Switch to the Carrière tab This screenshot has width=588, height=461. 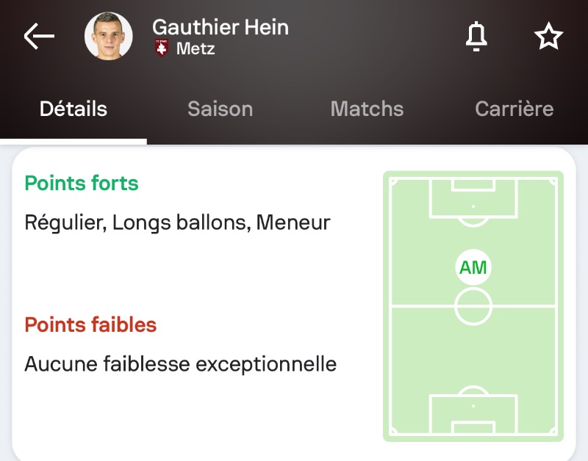pos(514,109)
